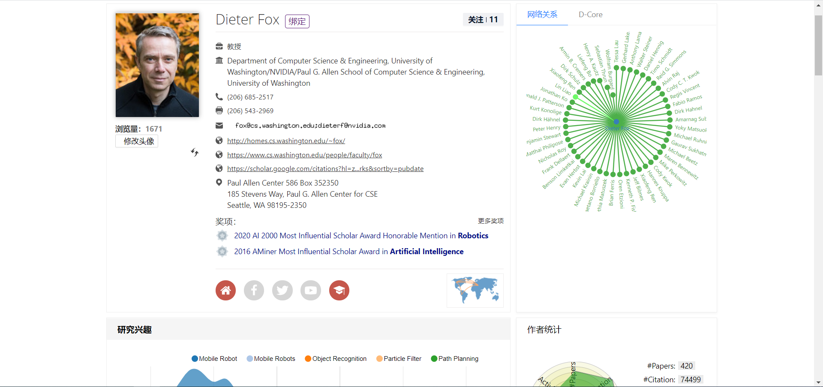
Task: Open http://homes.cs.washington.edu/~fox/ link
Action: 286,141
